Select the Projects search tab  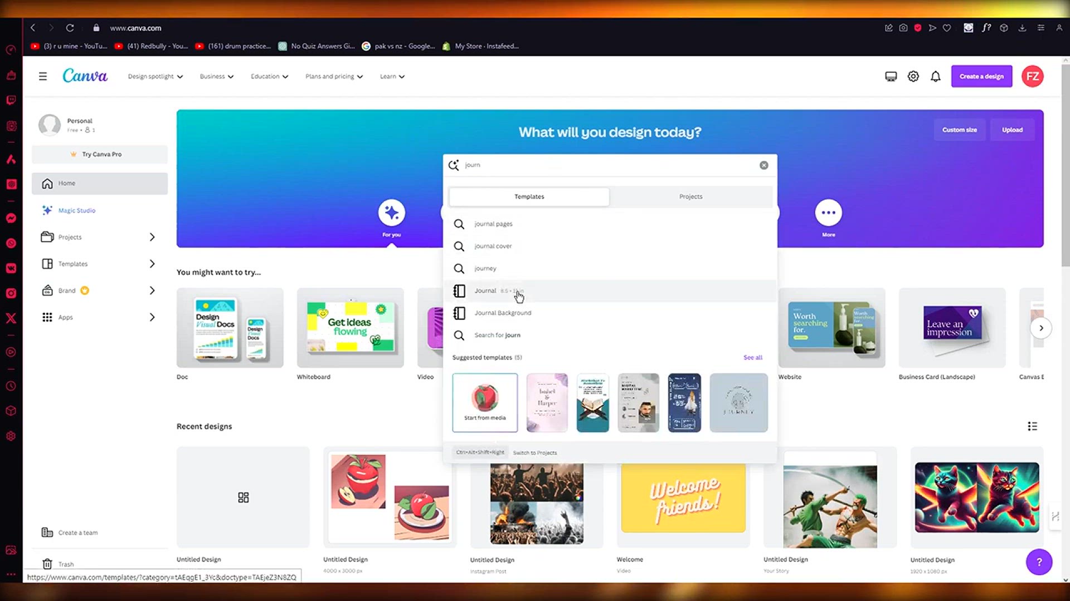coord(690,196)
